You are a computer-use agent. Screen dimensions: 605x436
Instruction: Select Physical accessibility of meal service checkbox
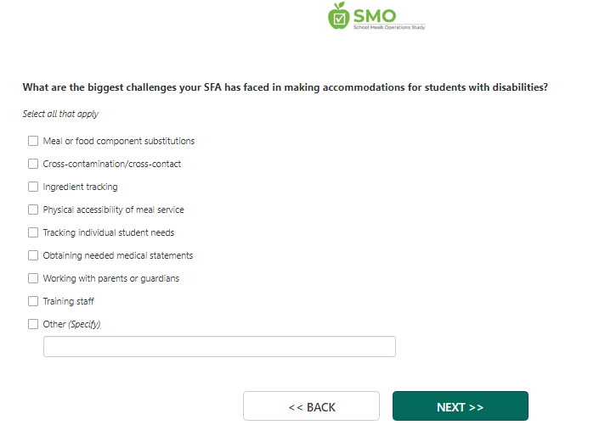pos(33,210)
